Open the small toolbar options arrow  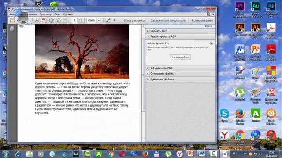click(114, 21)
